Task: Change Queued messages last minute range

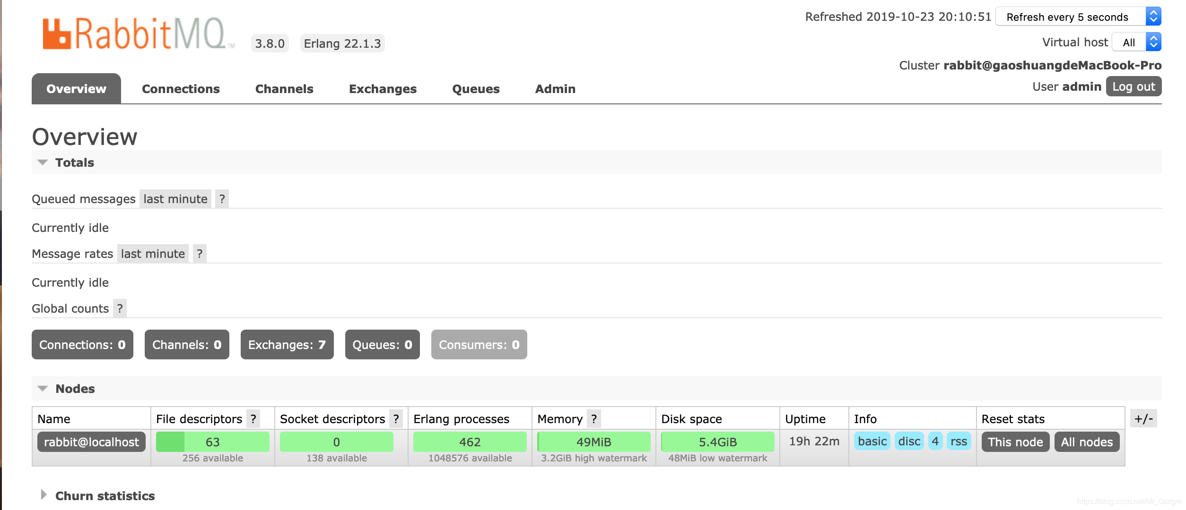Action: coord(175,199)
